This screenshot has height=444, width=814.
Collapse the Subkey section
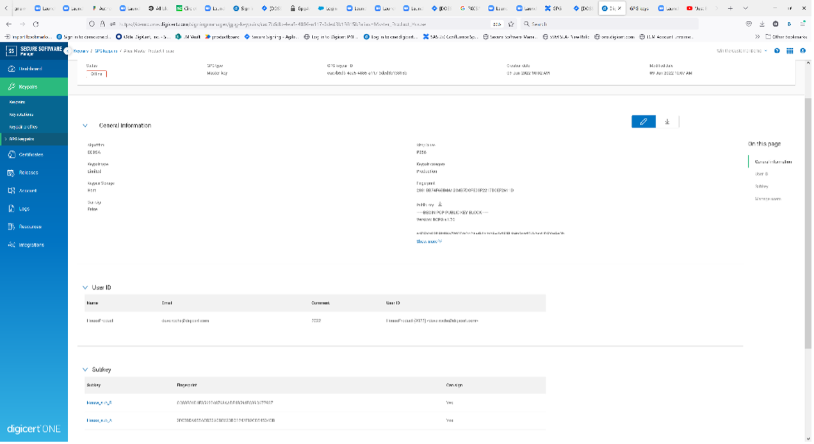85,370
